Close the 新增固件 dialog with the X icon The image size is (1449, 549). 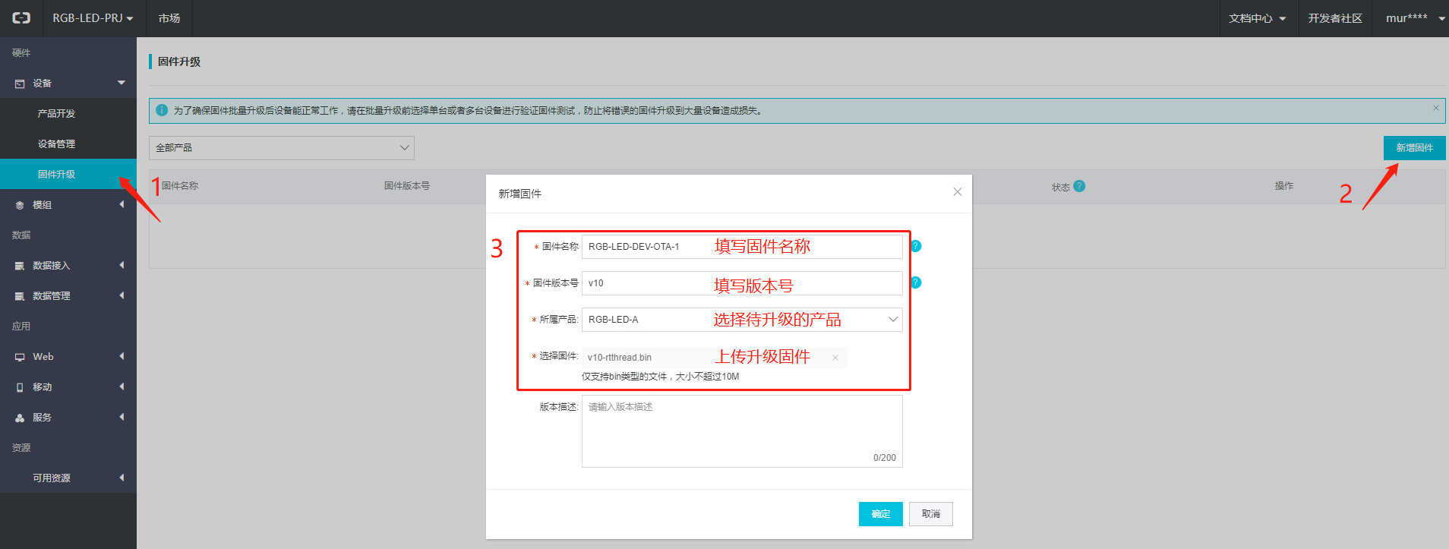click(957, 192)
